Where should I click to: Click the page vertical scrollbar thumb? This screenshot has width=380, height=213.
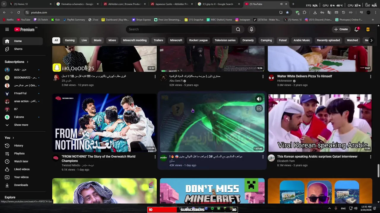pyautogui.click(x=378, y=170)
